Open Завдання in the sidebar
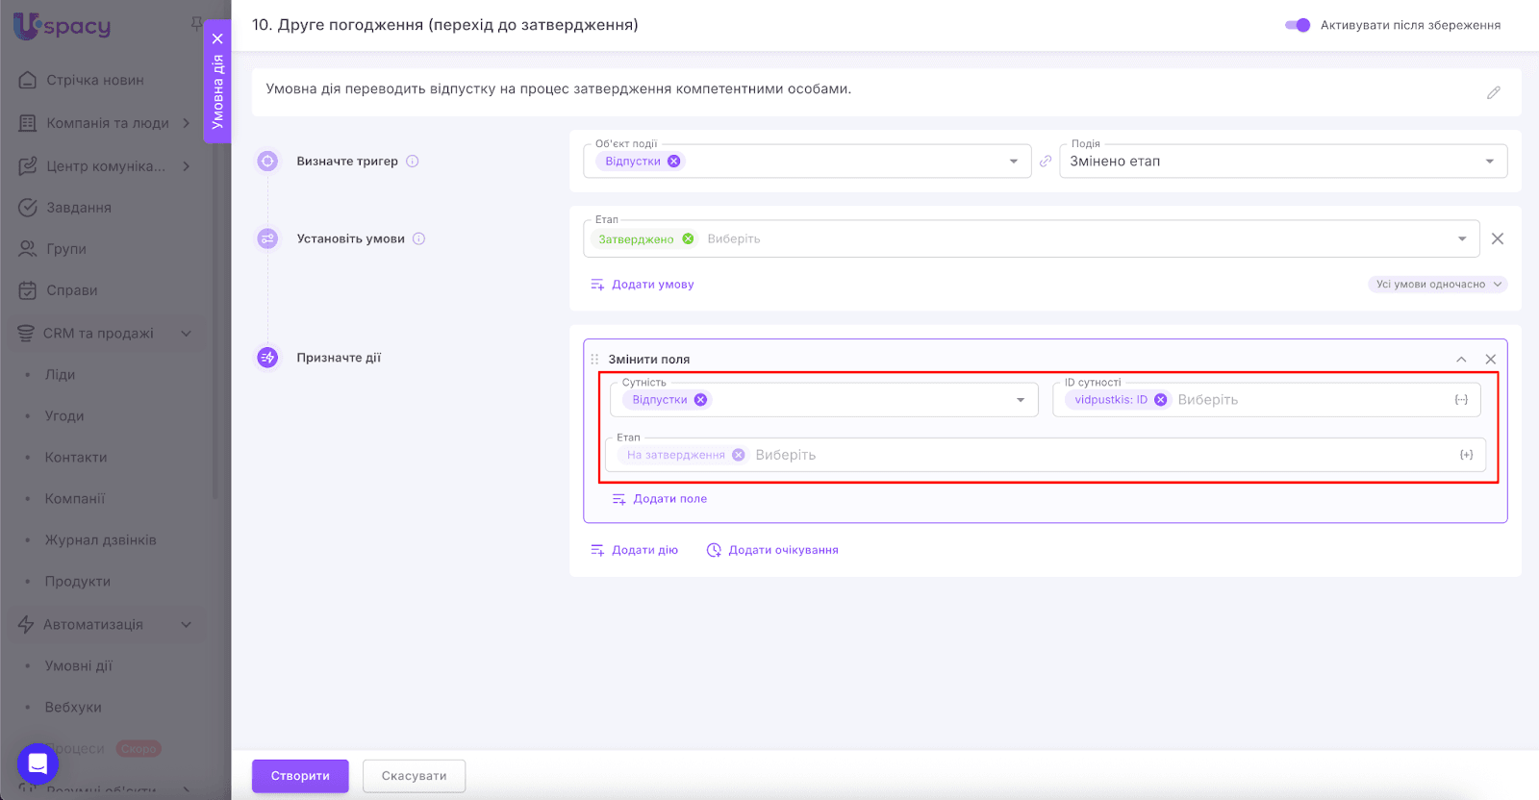 [79, 208]
